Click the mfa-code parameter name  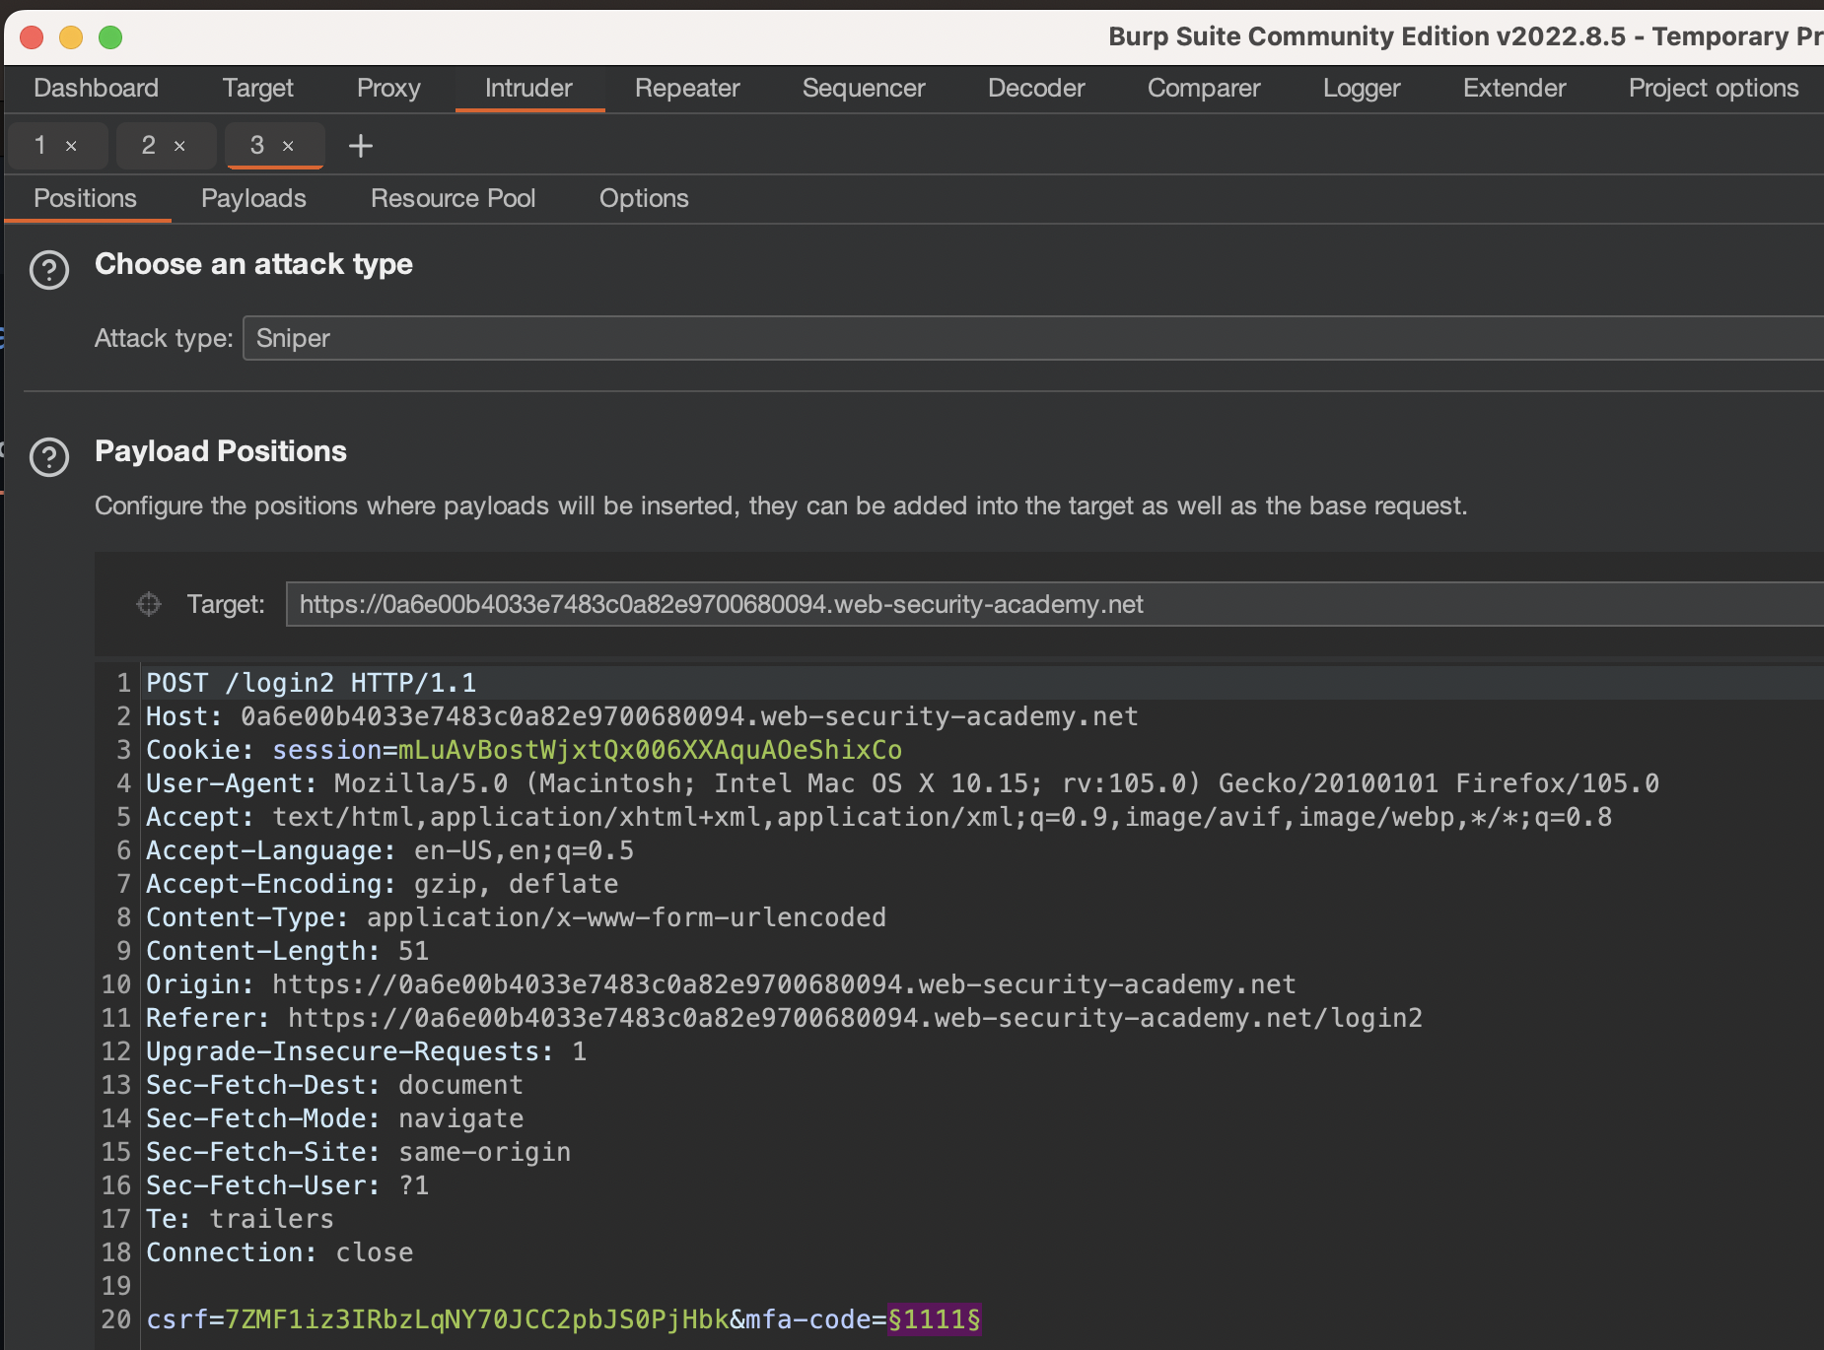(807, 1319)
